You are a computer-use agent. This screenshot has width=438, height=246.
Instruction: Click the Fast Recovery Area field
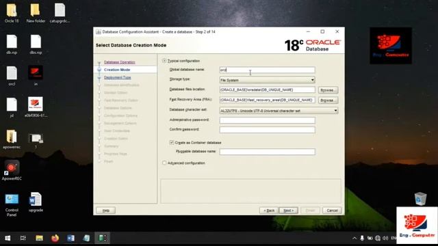(x=268, y=100)
